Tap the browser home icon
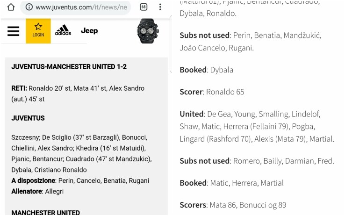Screen dimensions: 345x216 point(11,7)
